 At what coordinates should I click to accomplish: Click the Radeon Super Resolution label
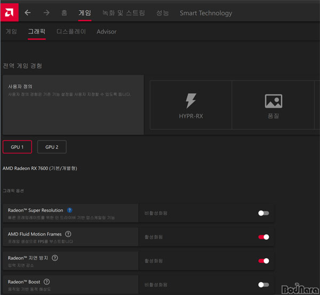pyautogui.click(x=36, y=210)
